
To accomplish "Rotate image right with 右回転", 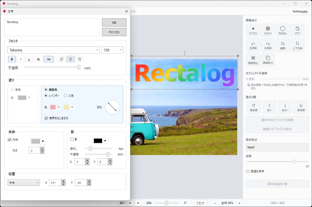I will click(268, 45).
